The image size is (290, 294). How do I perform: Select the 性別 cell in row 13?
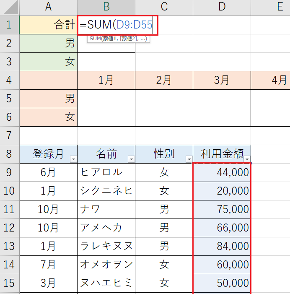point(164,246)
